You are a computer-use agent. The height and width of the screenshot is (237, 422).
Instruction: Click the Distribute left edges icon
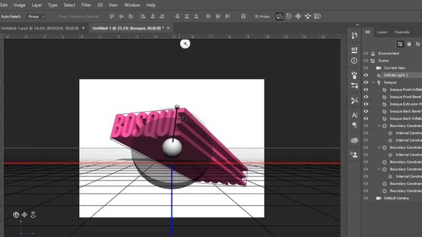pyautogui.click(x=208, y=16)
